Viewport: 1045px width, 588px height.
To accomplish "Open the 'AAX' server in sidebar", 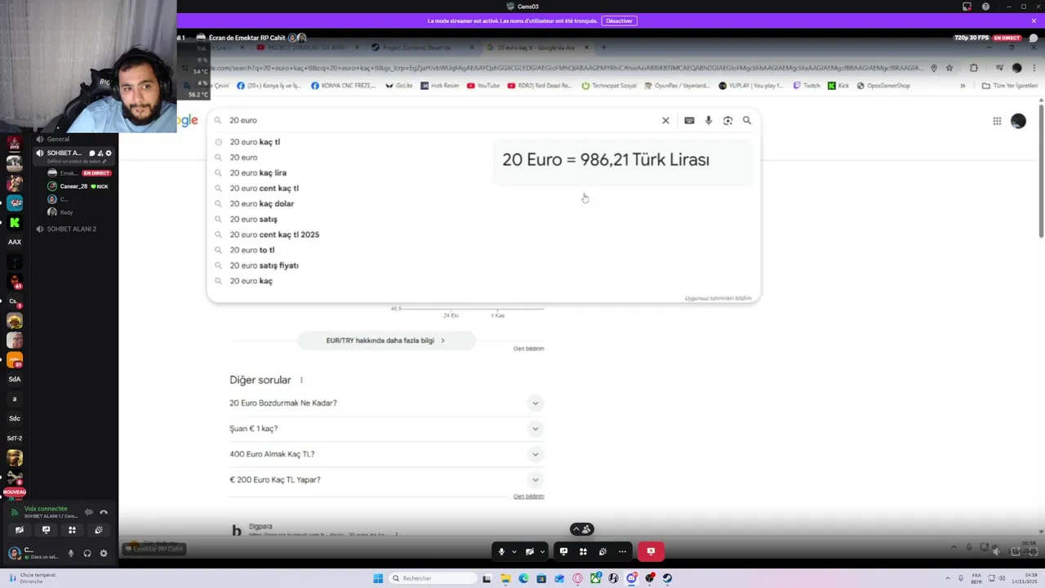I will (x=15, y=242).
